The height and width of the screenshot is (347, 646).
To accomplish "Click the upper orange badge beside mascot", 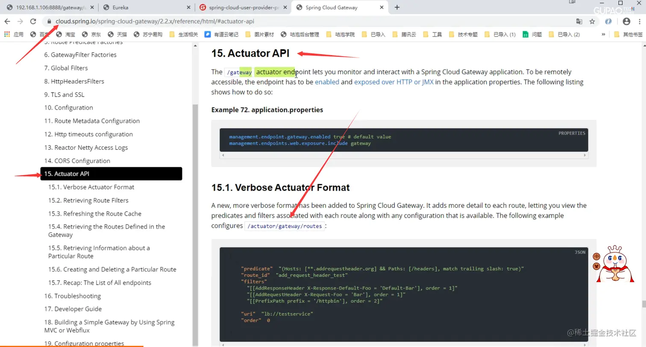I will (x=596, y=257).
